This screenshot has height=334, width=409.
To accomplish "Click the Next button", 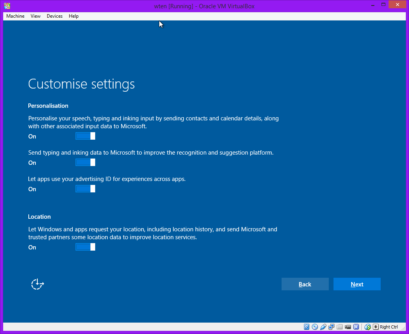I will tap(357, 284).
